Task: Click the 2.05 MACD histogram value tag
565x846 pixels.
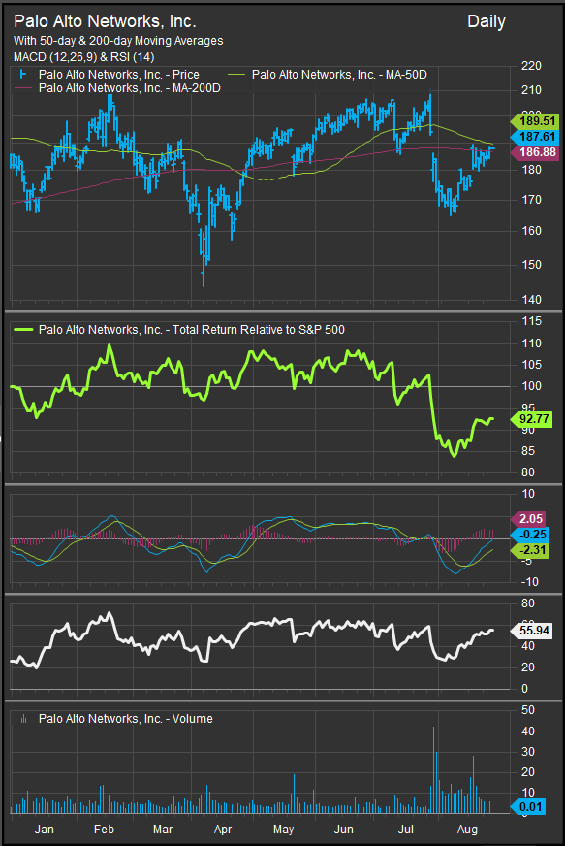Action: [528, 518]
